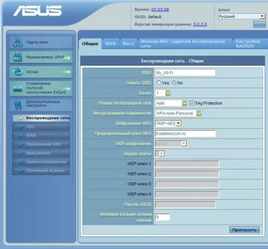Click the WEP-ключ 1 input field
Image resolution: width=268 pixels, height=249 pixels.
[x=187, y=164]
